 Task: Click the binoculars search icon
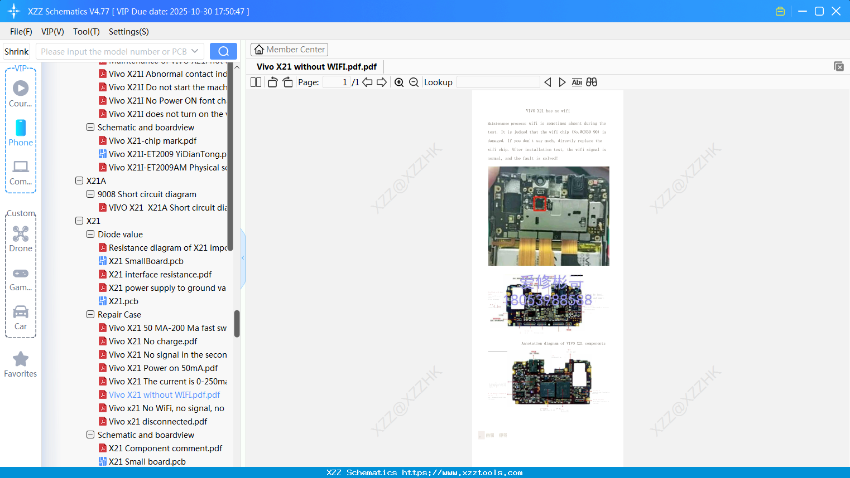pyautogui.click(x=592, y=82)
